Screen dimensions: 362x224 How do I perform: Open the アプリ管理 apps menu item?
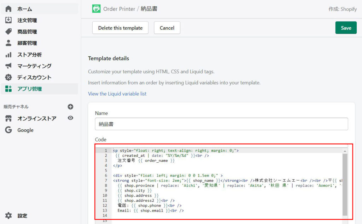click(30, 89)
